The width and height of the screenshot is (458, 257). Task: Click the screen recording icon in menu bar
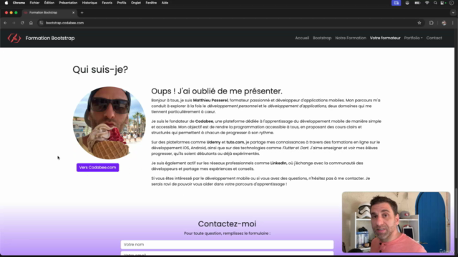pyautogui.click(x=396, y=3)
